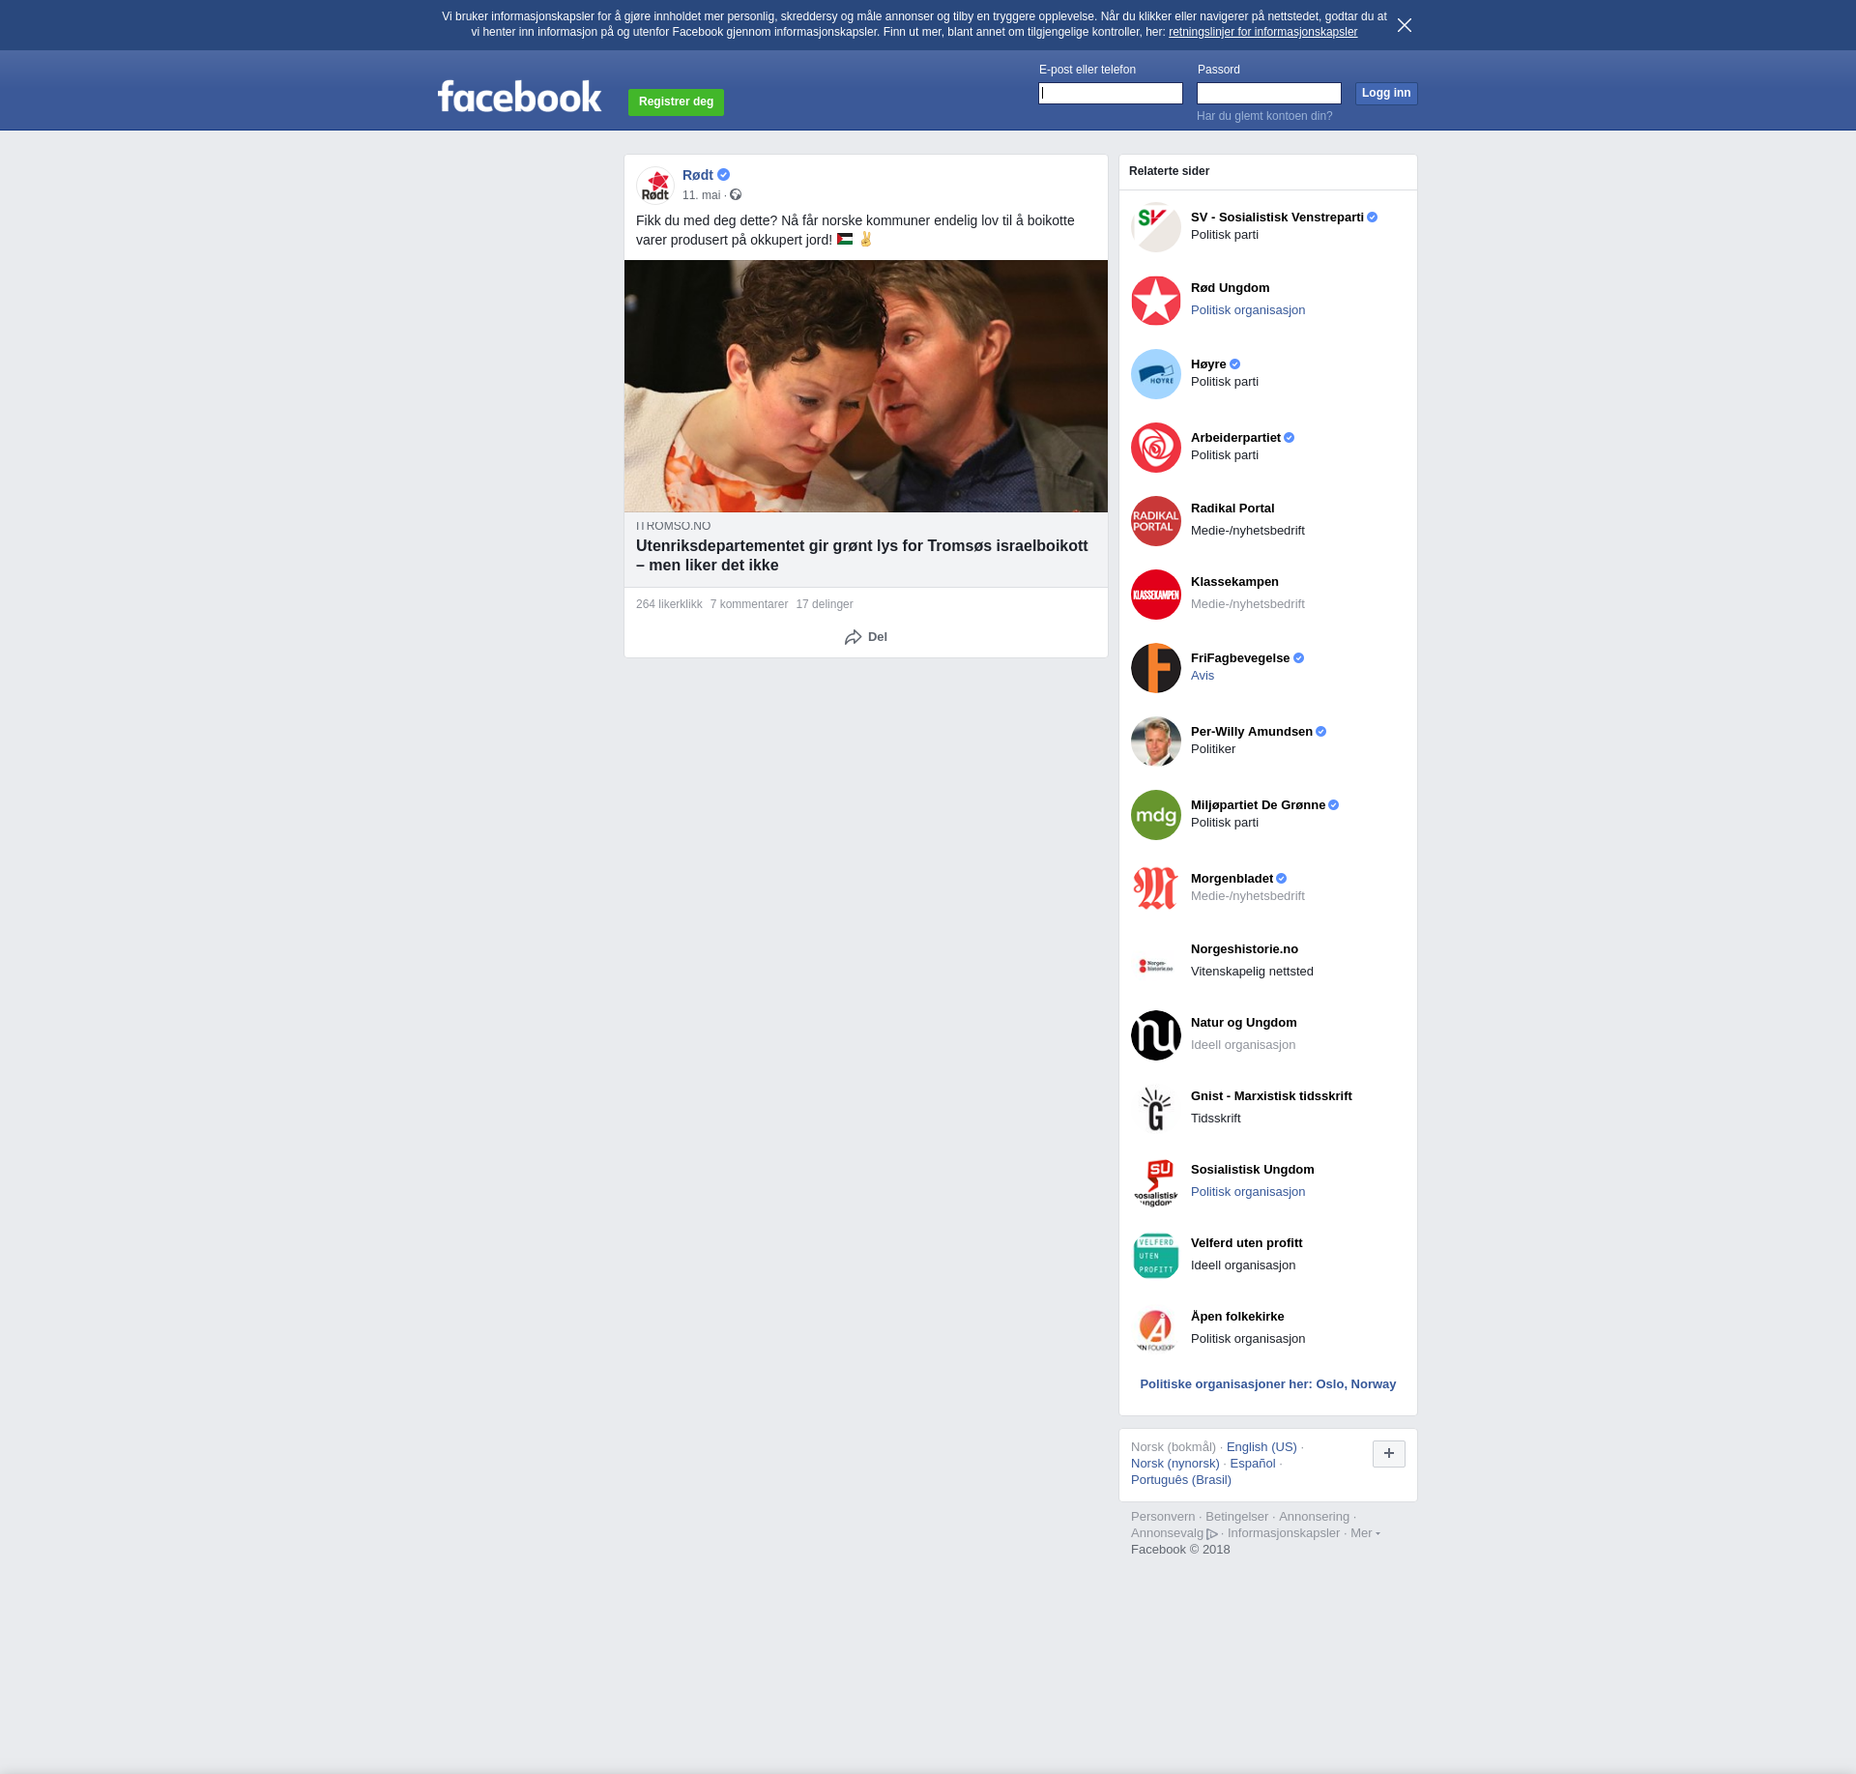
Task: Open the Natur og Ungdom name link
Action: (x=1244, y=1023)
